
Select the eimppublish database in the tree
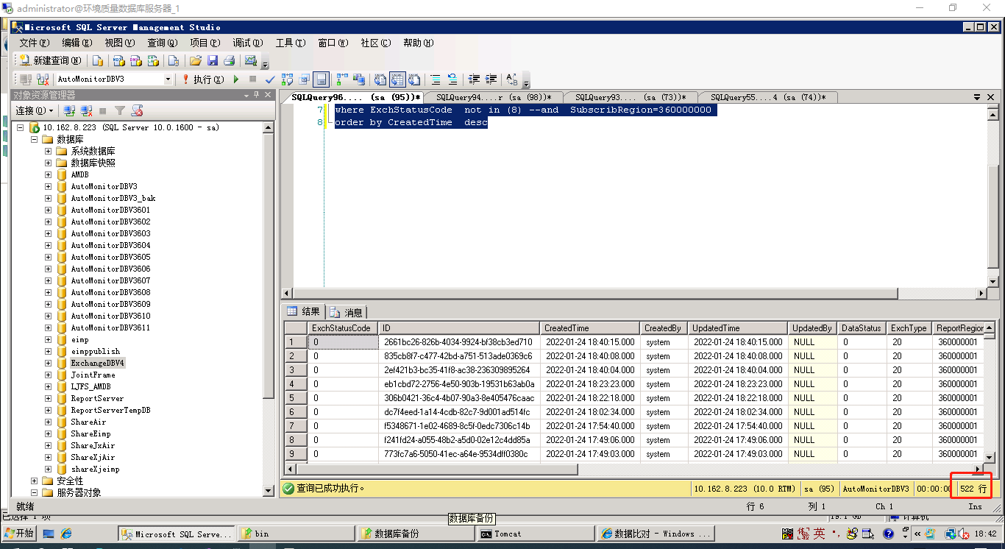pyautogui.click(x=95, y=351)
